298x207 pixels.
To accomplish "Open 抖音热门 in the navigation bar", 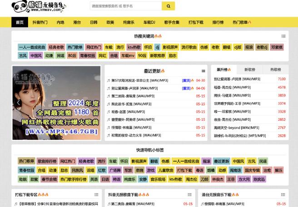I will [40, 22].
